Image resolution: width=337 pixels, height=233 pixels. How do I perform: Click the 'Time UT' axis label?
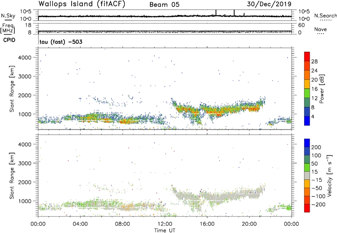click(165, 230)
